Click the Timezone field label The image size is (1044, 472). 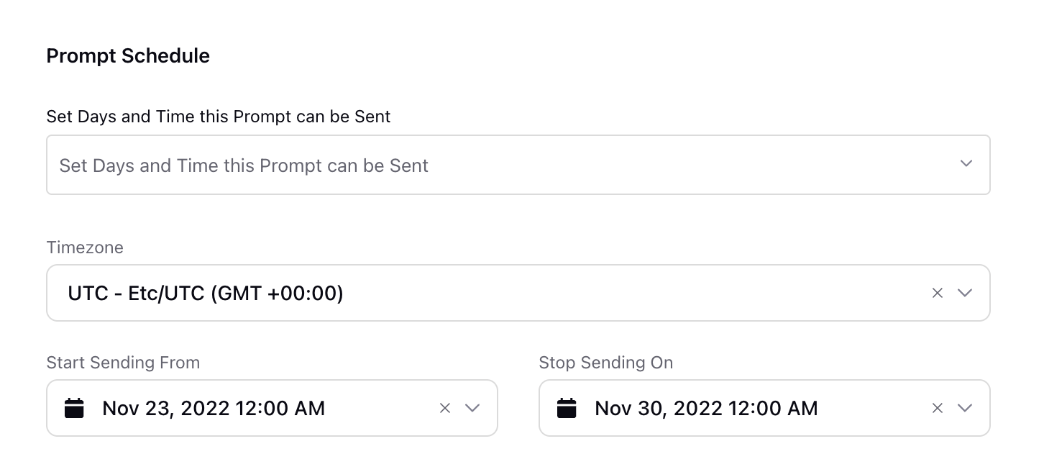click(x=85, y=248)
